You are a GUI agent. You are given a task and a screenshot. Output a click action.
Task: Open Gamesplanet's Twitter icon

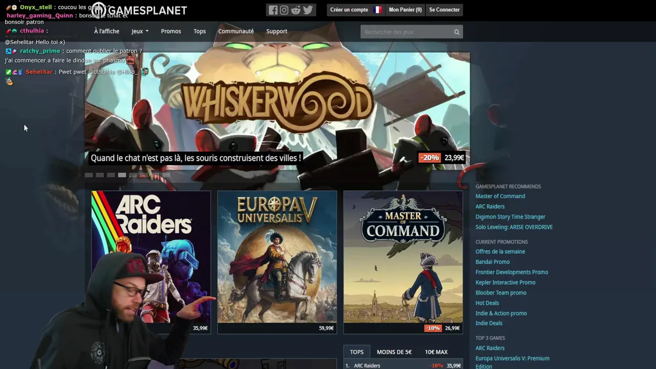(307, 10)
